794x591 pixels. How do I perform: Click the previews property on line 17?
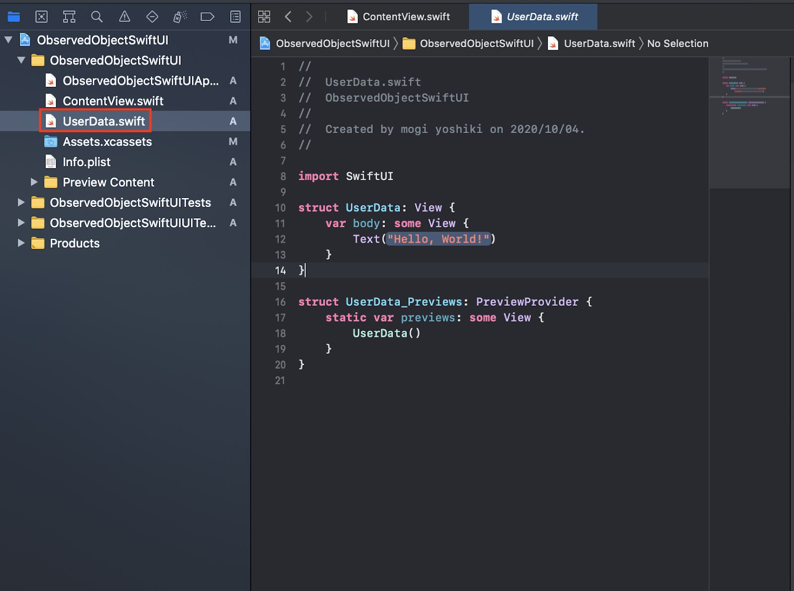428,318
